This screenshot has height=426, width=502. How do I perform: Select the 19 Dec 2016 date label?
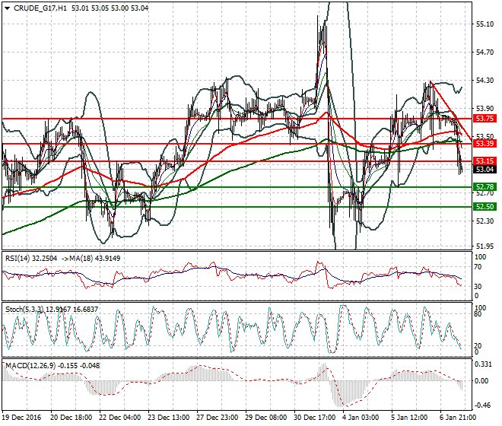click(22, 418)
